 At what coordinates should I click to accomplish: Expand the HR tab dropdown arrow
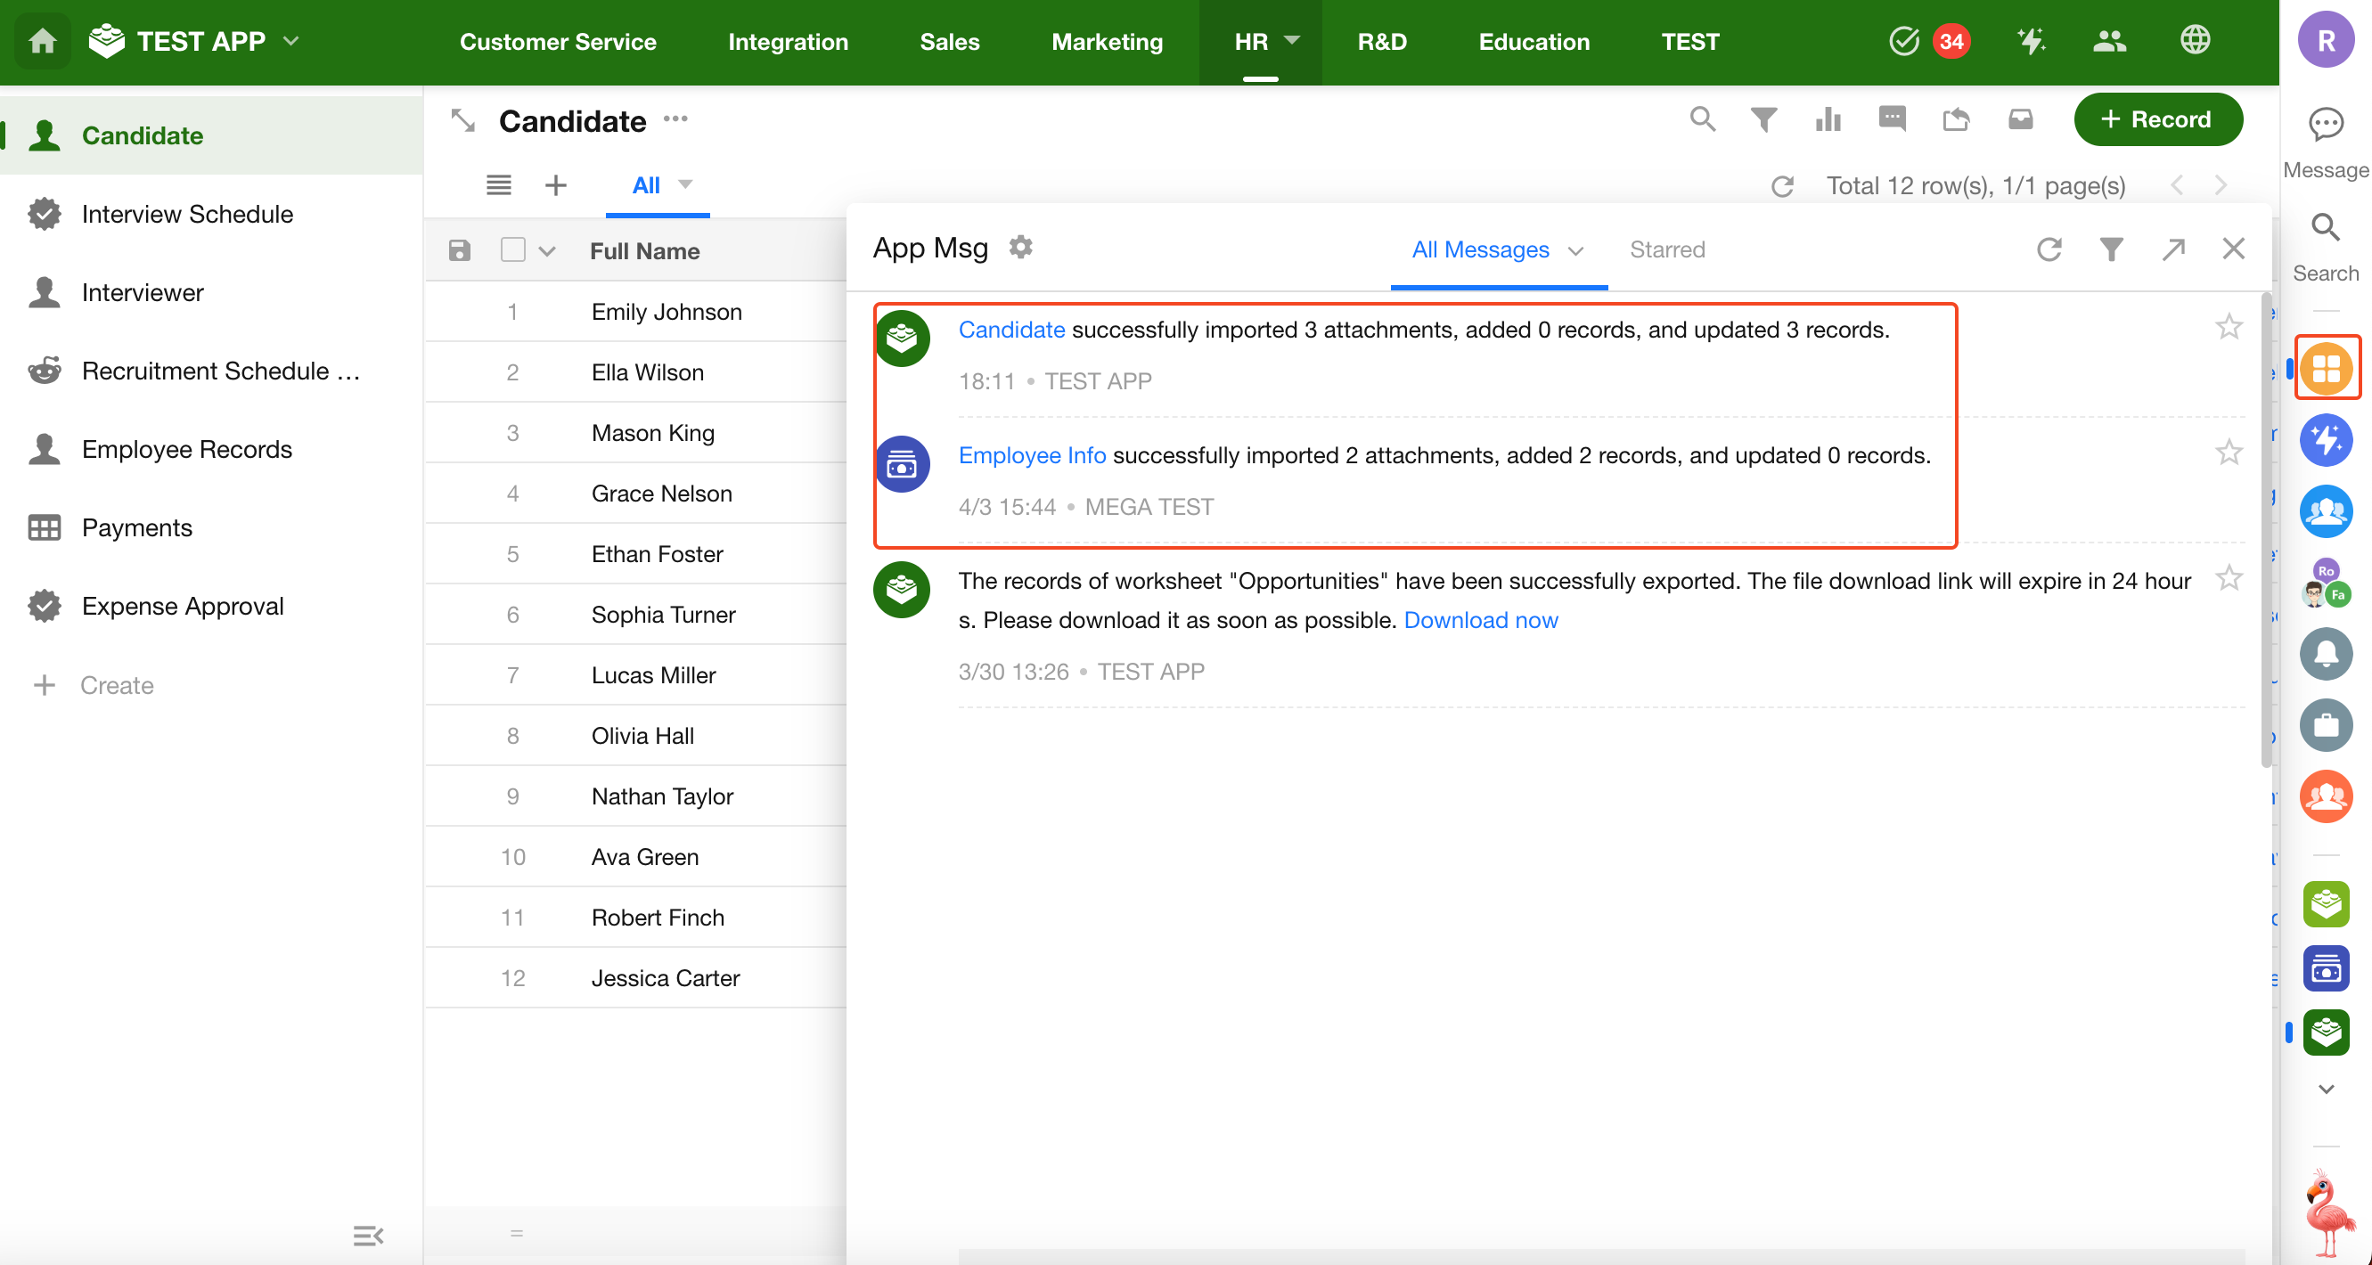click(x=1292, y=40)
